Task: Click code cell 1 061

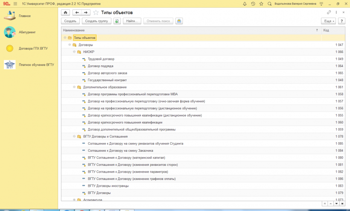Action: point(333,87)
